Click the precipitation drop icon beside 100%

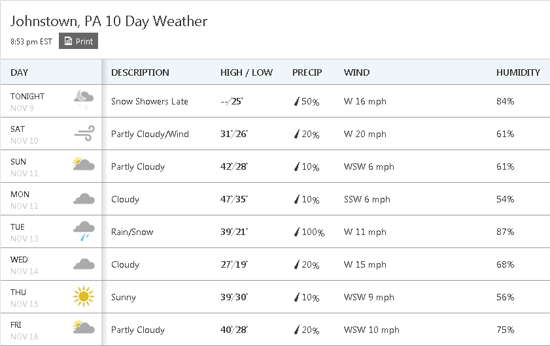(297, 232)
